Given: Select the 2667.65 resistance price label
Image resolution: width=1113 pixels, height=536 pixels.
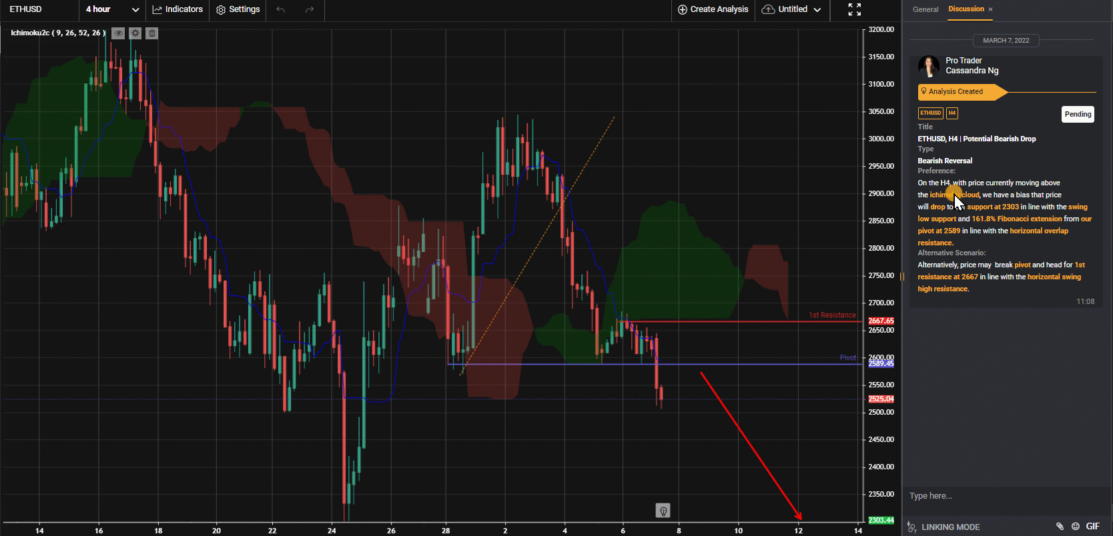Looking at the screenshot, I should [x=881, y=321].
